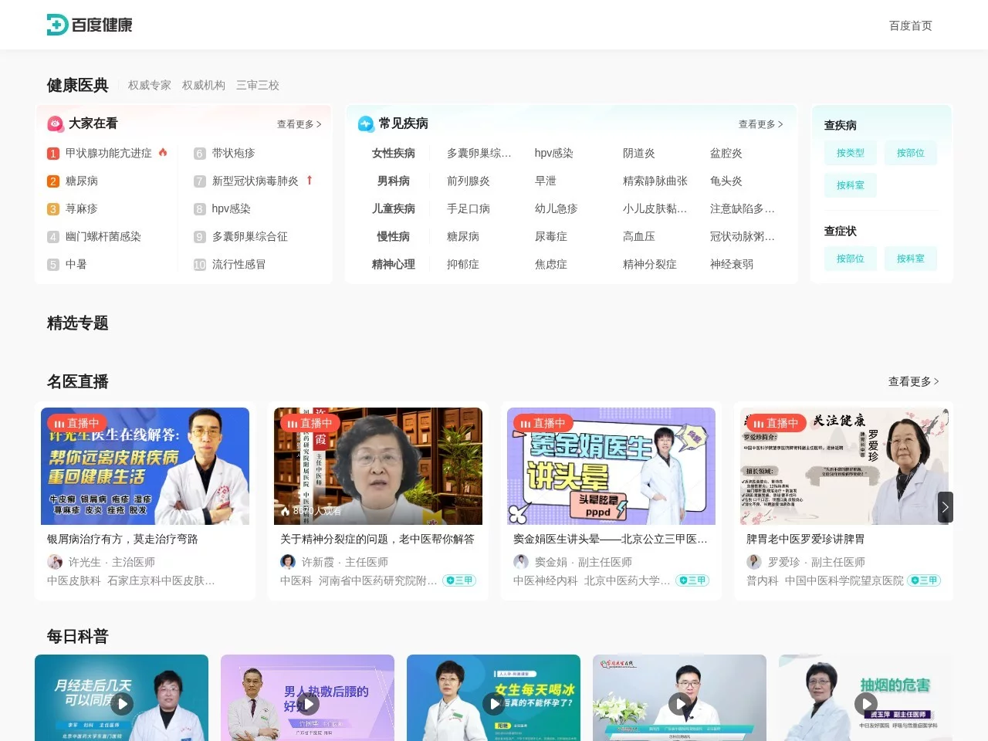This screenshot has width=988, height=741.
Task: Switch to the 权威专家 tab
Action: (x=148, y=86)
